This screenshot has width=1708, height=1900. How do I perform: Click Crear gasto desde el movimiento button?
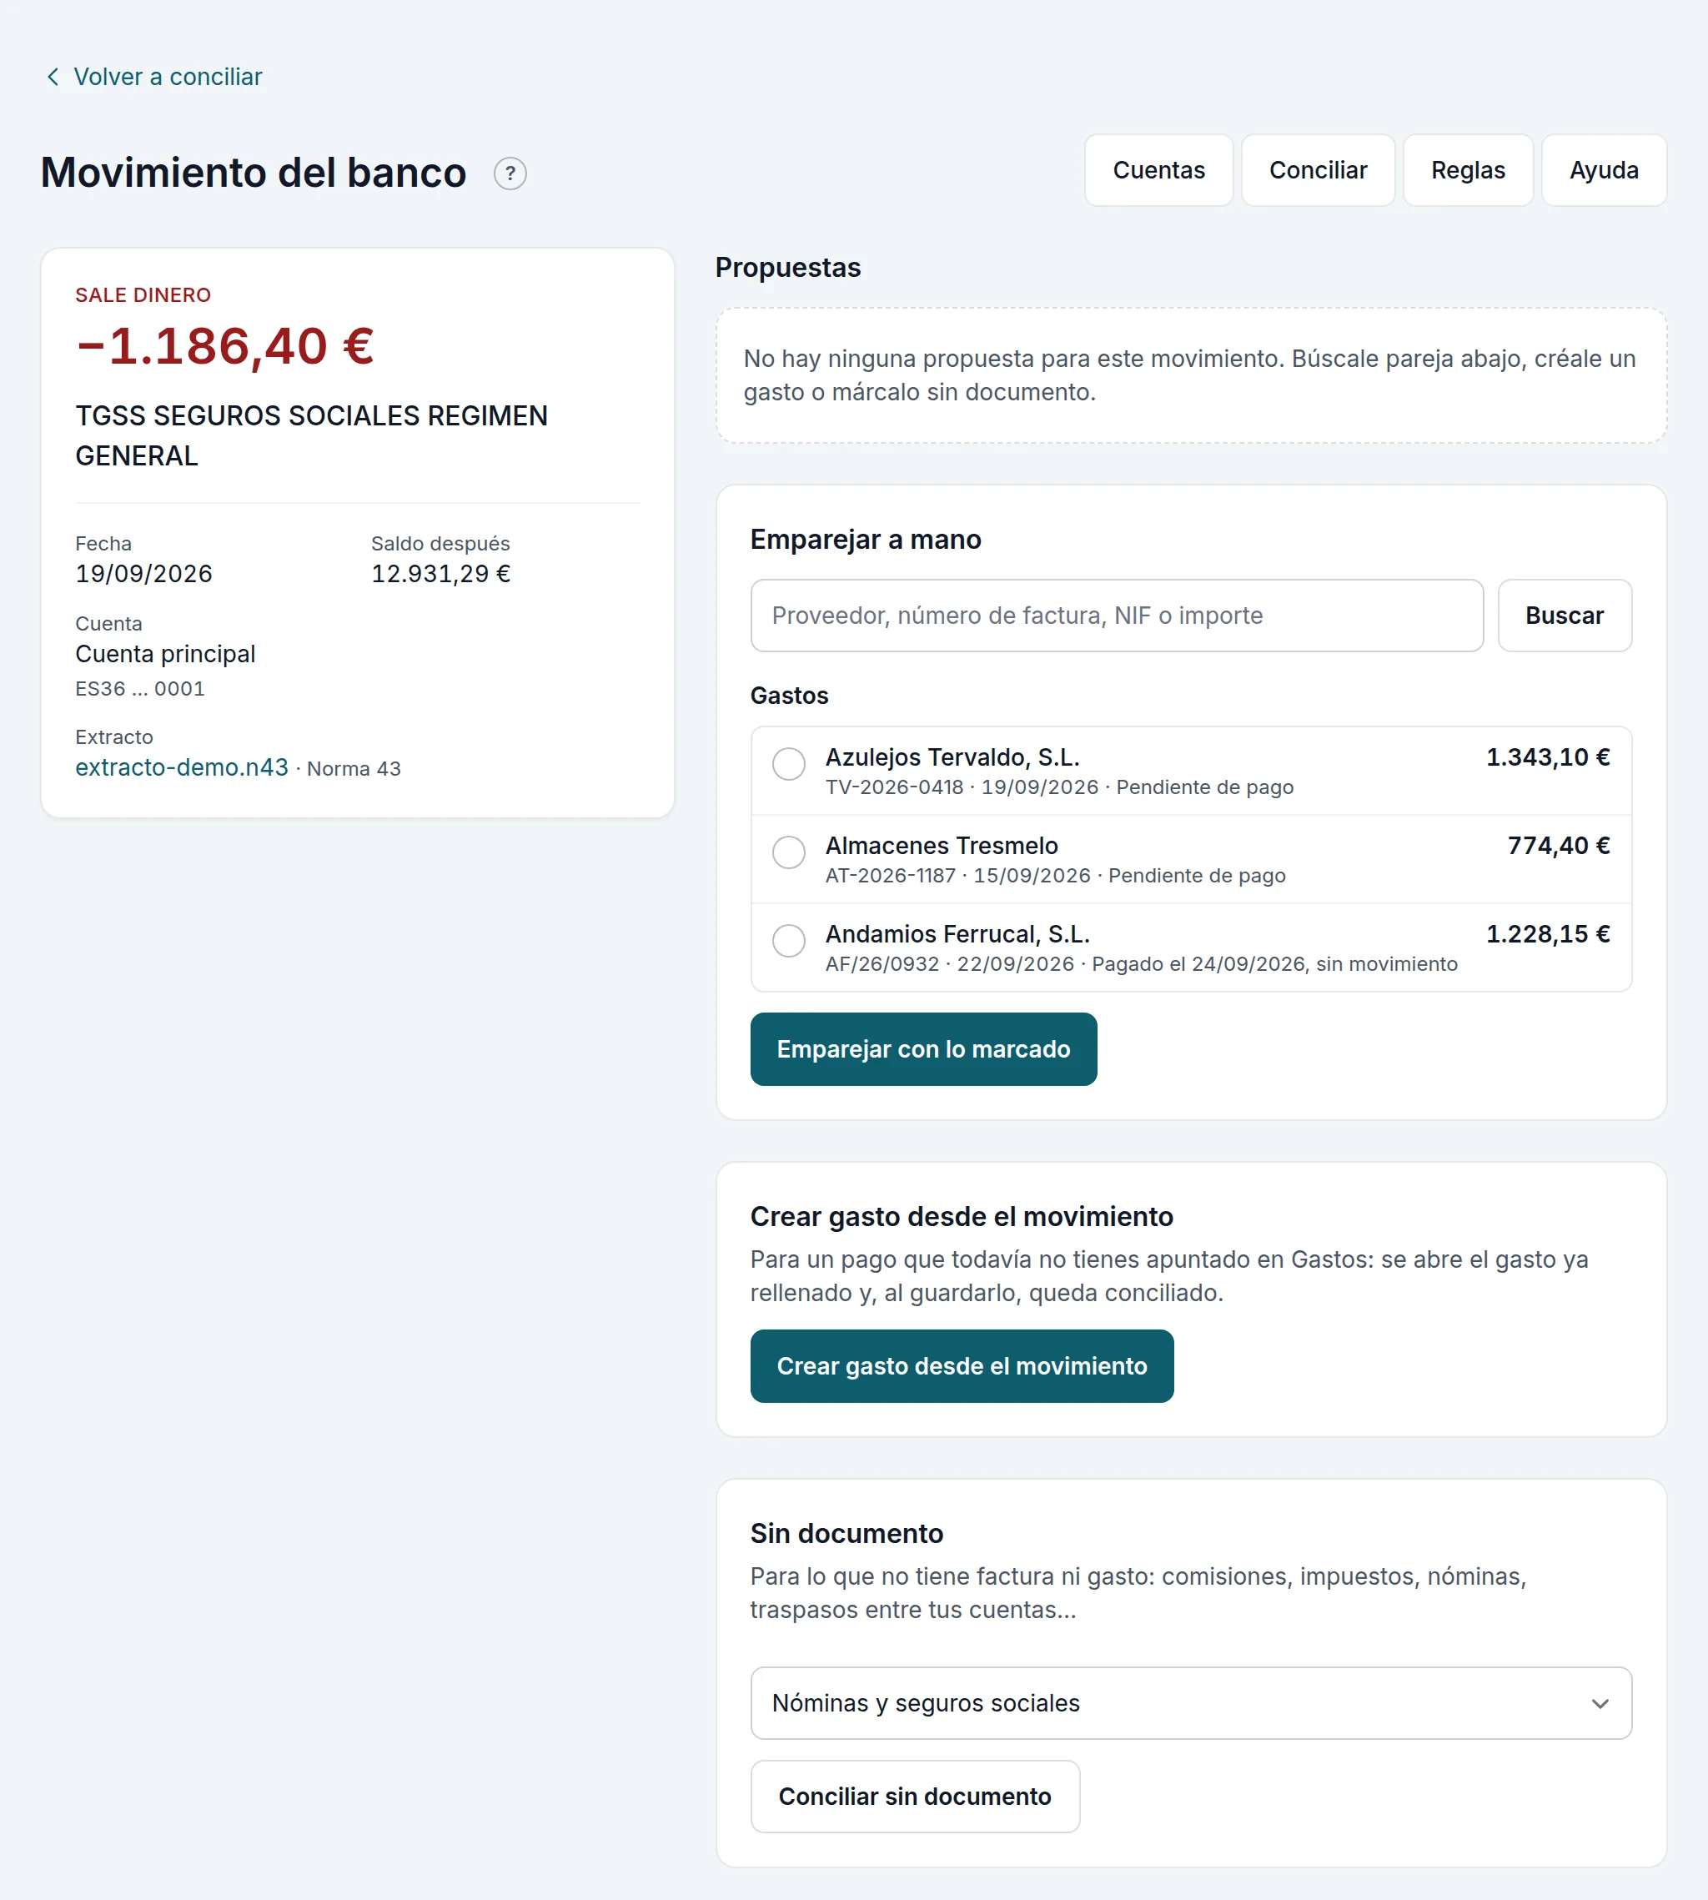click(x=961, y=1367)
